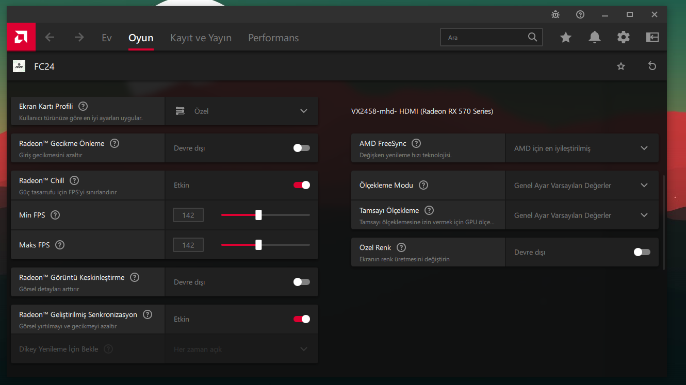Open AMD FreeSync dropdown
Screen dimensions: 686x385
[x=582, y=148]
